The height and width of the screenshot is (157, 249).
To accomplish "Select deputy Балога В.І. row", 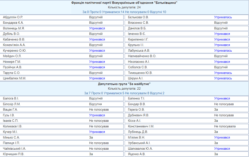I will [61, 98].
